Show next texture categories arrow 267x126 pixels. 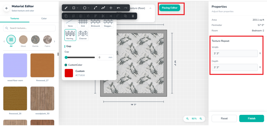click(54, 41)
